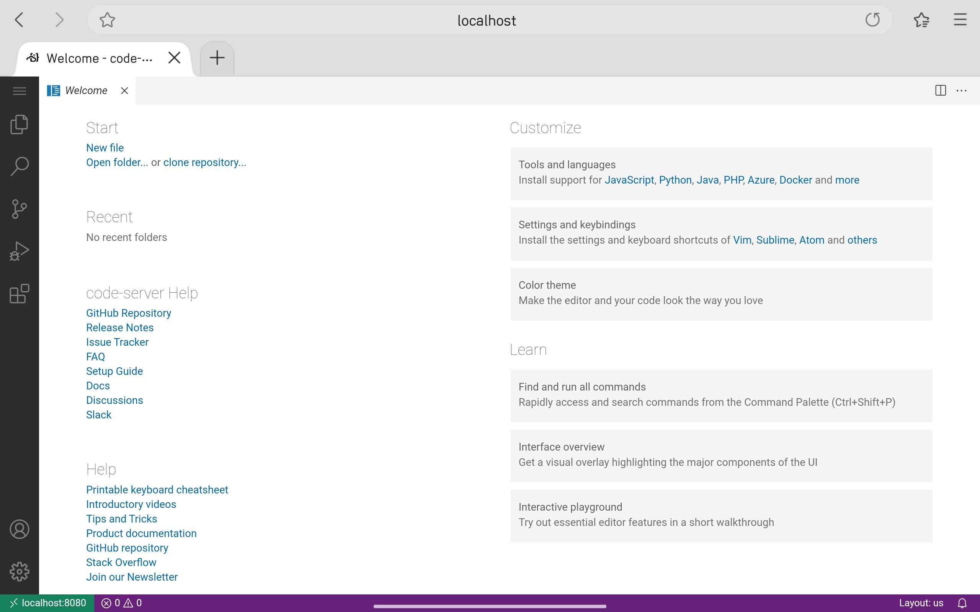
Task: Open Product documentation link
Action: pyautogui.click(x=141, y=534)
